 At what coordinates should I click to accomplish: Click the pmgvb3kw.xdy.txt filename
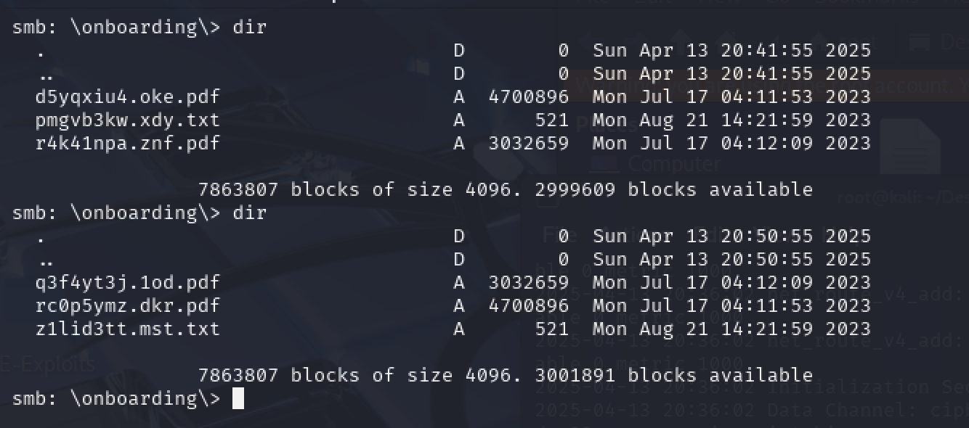(127, 120)
